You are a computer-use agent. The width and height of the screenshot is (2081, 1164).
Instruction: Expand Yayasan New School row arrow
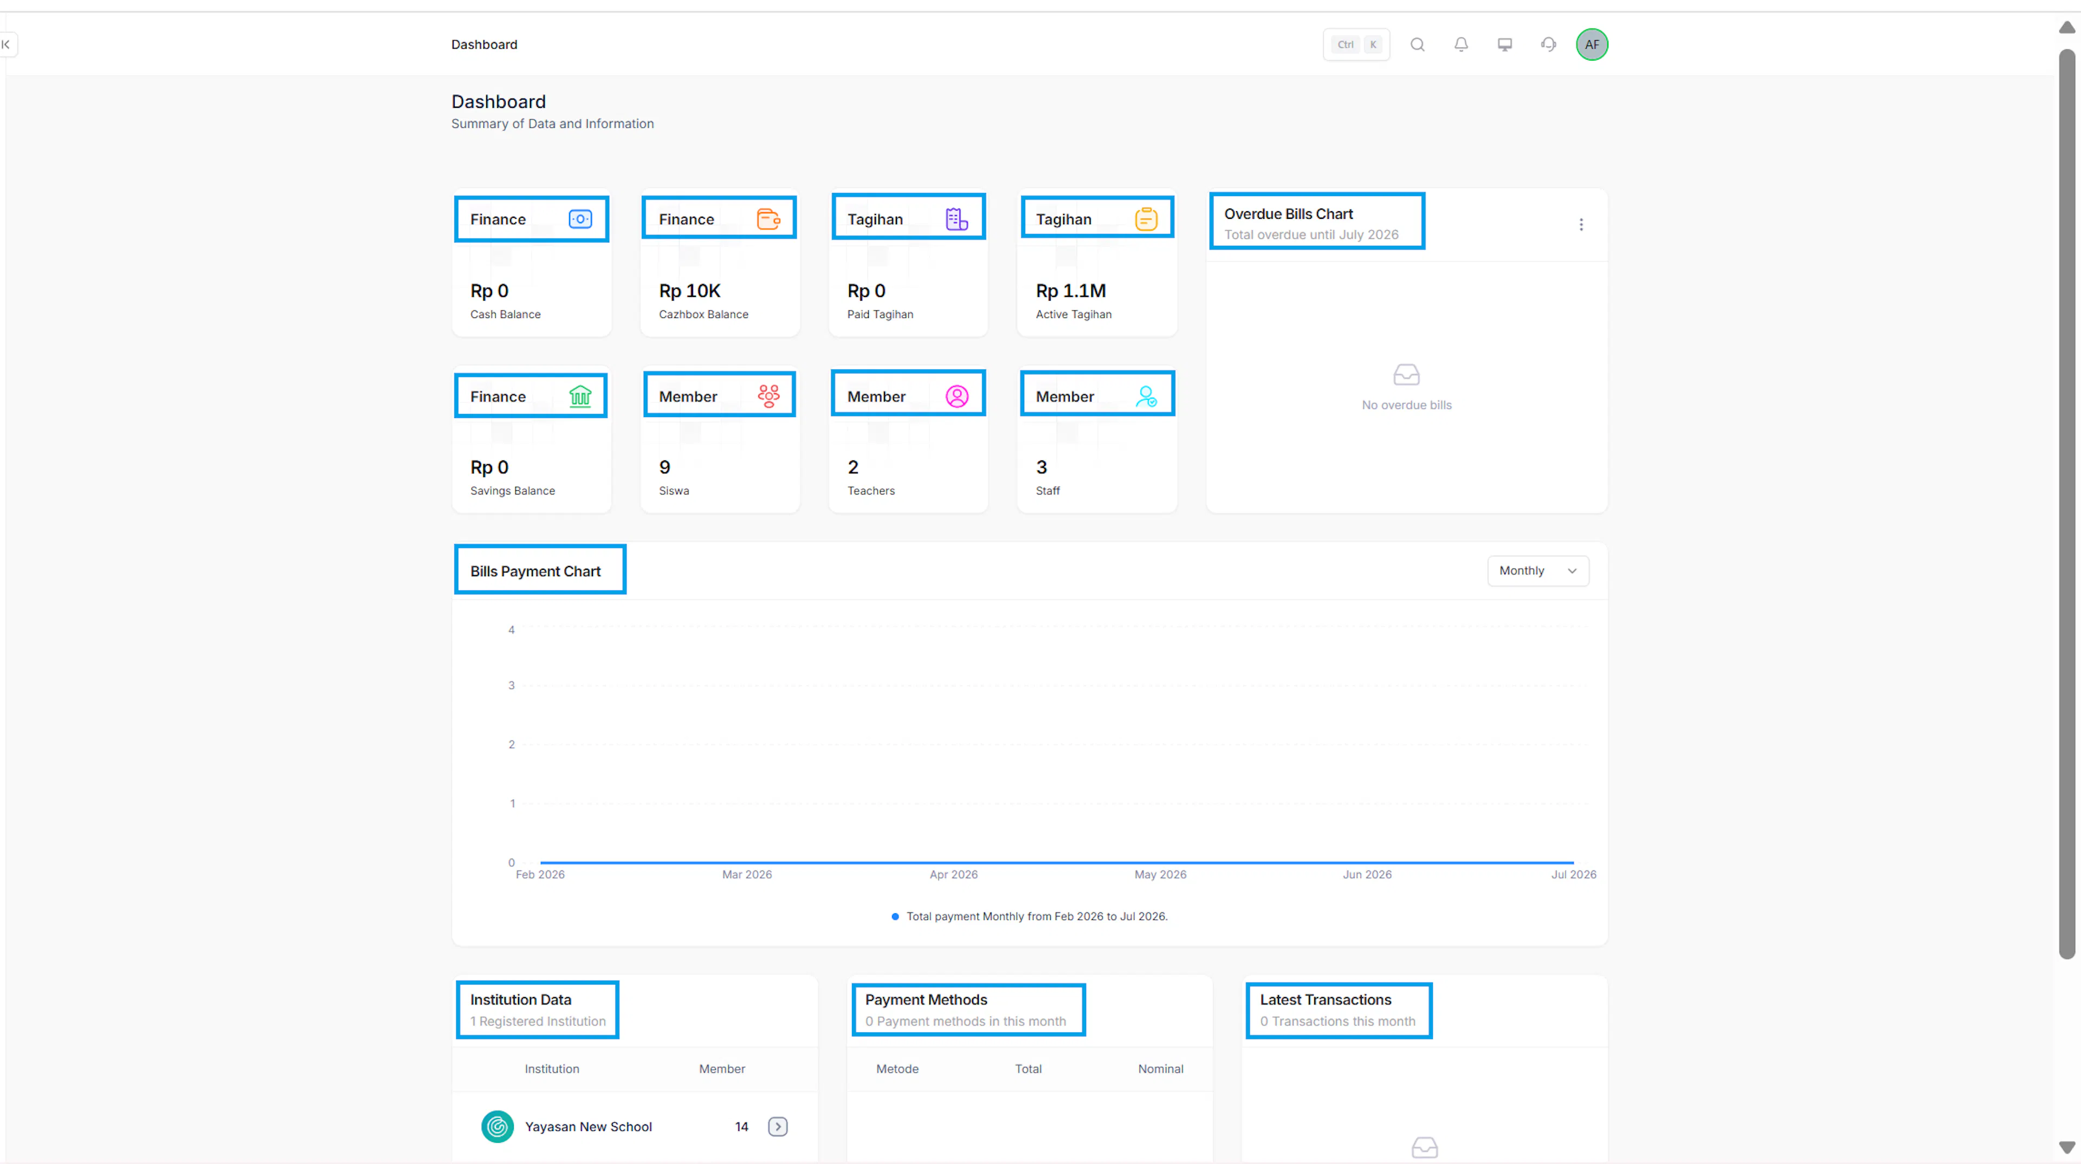point(777,1126)
